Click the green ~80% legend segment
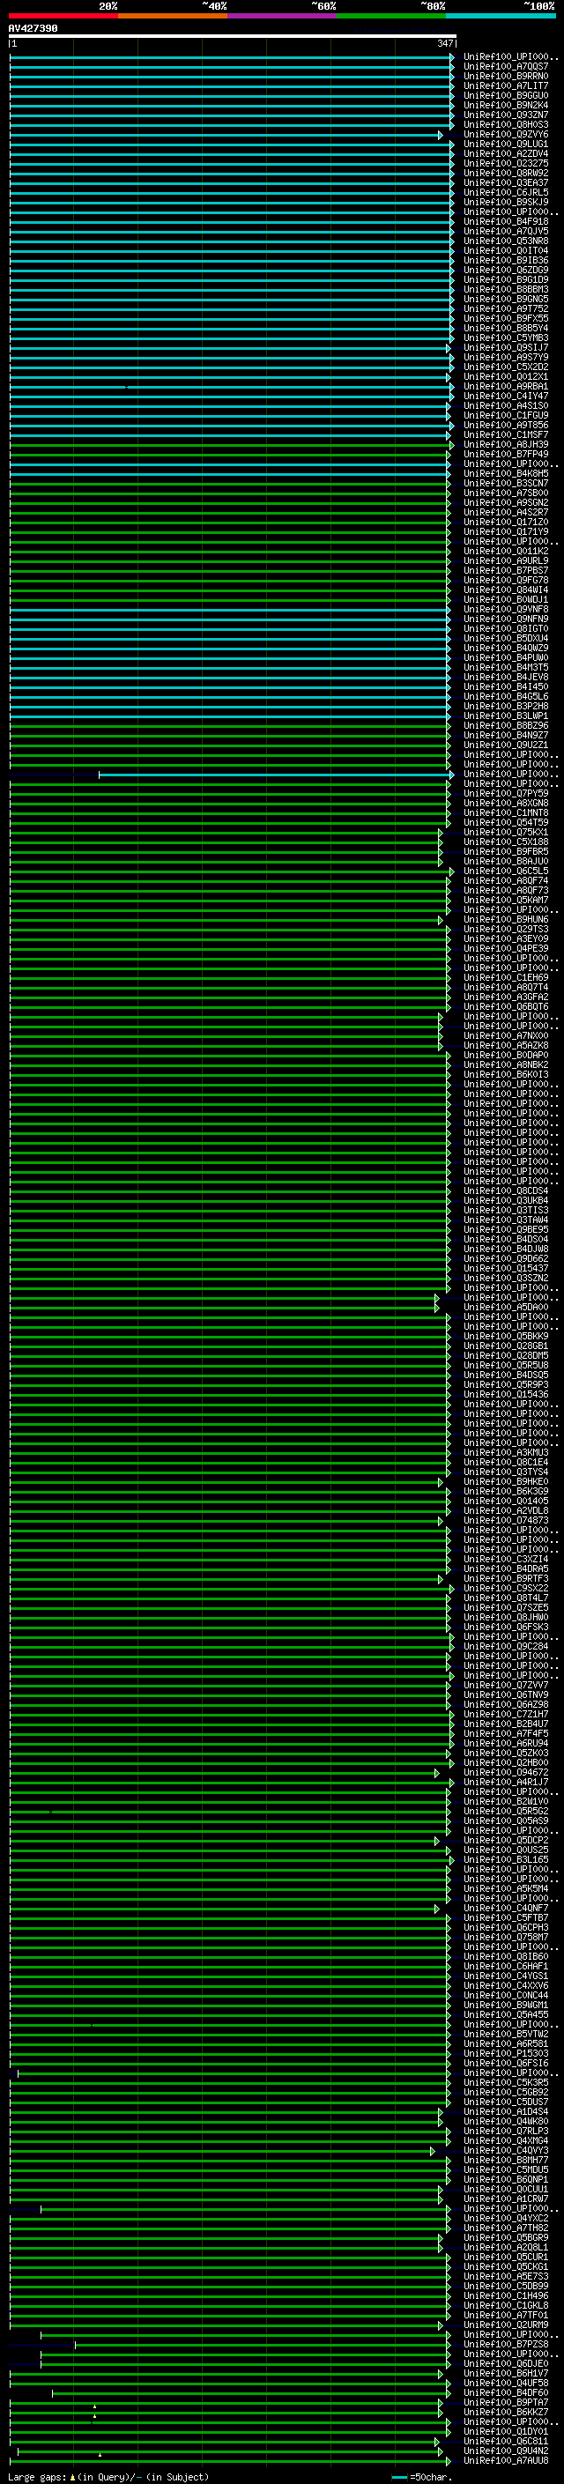This screenshot has height=2484, width=564. tap(391, 16)
